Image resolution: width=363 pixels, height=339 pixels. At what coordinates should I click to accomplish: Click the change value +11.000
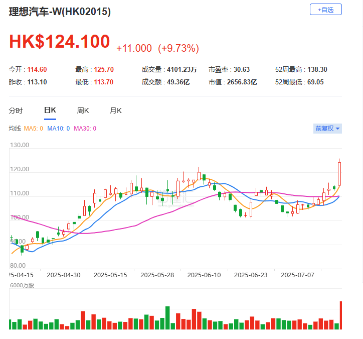tap(134, 48)
